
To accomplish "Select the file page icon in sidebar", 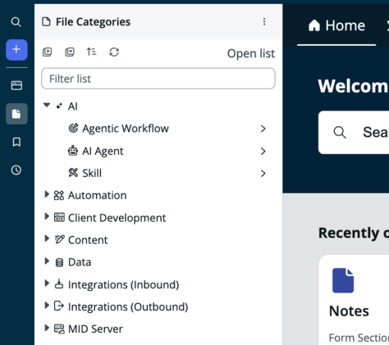I will point(16,114).
